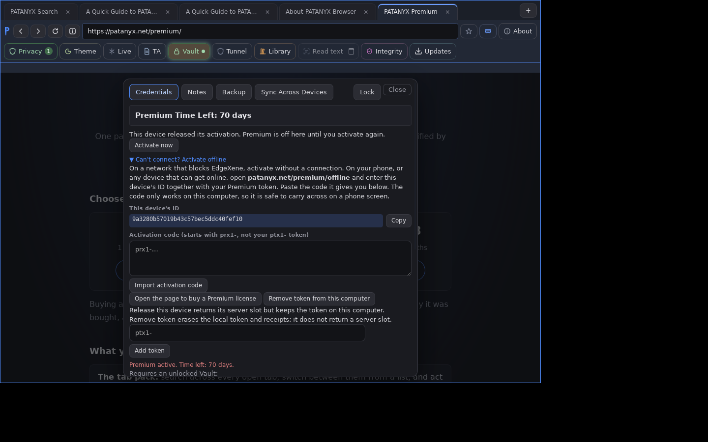
Task: Go forward using the forward arrow
Action: (38, 31)
